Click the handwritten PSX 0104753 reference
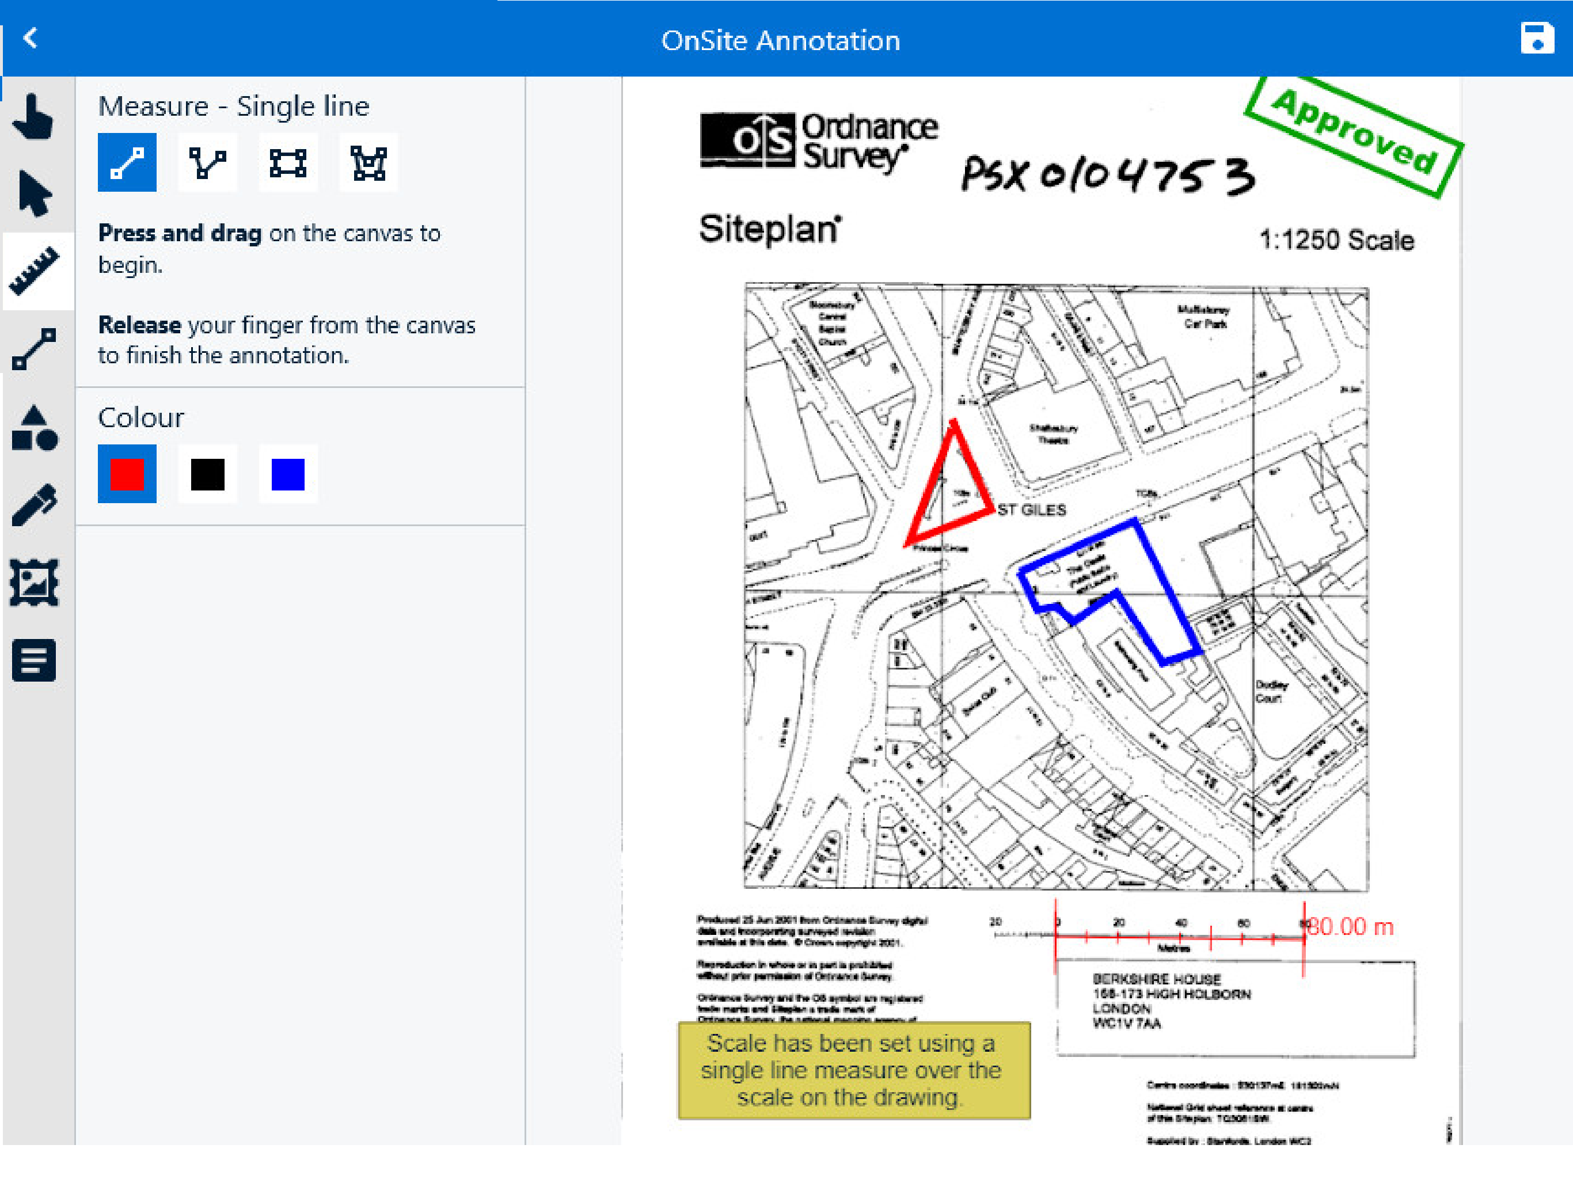Image resolution: width=1573 pixels, height=1179 pixels. coord(1108,174)
